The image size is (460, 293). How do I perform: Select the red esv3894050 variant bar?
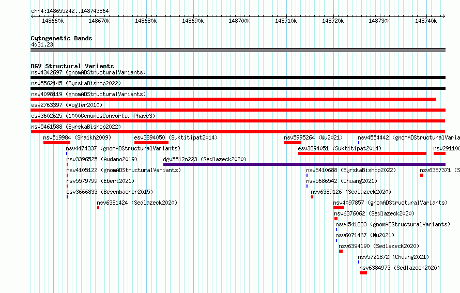[151, 143]
